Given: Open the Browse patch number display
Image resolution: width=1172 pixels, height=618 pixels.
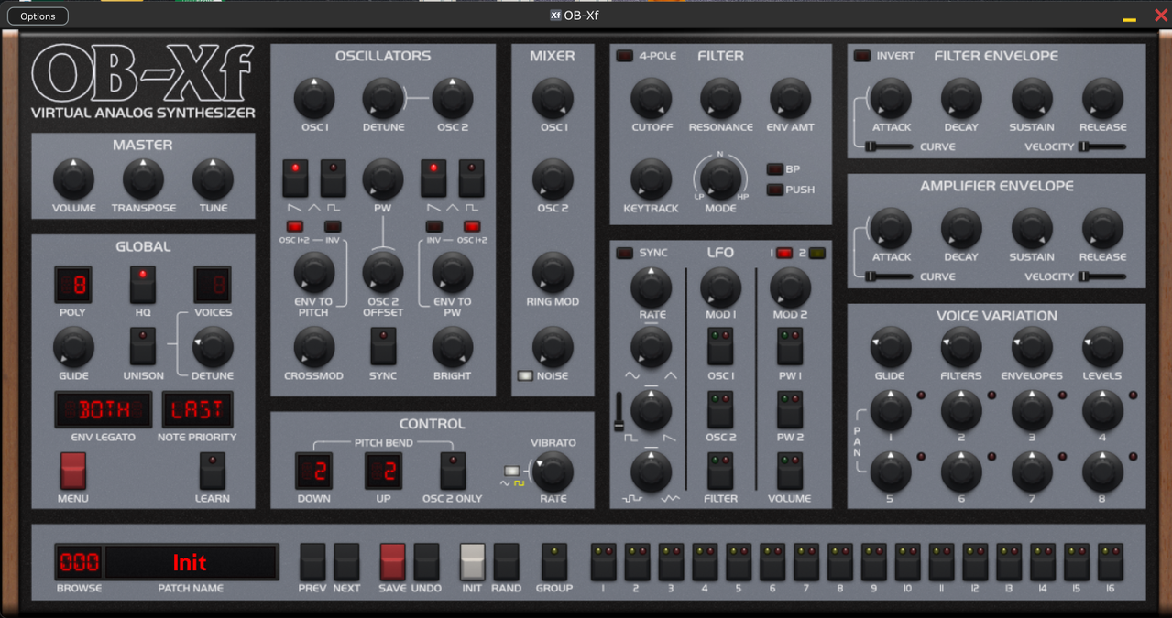Looking at the screenshot, I should tap(79, 562).
